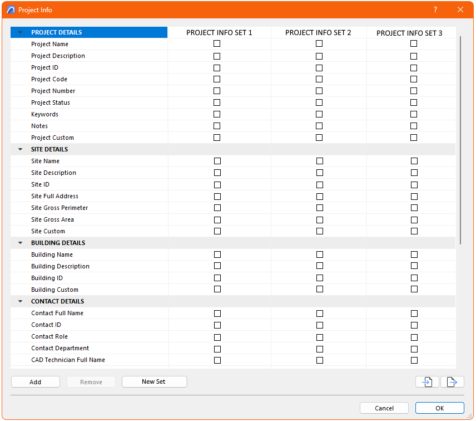Collapse the BUILDING DETAILS section
Screen dimensions: 476x421
click(x=20, y=243)
